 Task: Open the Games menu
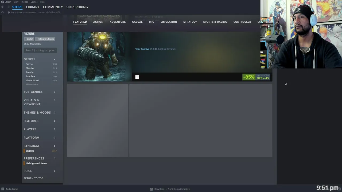[x=34, y=2]
